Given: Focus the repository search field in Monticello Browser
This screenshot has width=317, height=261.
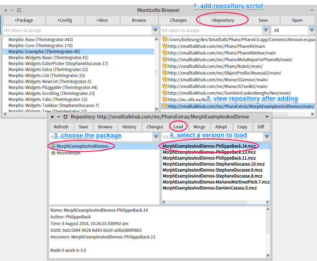Looking at the screenshot, I should [x=212, y=30].
